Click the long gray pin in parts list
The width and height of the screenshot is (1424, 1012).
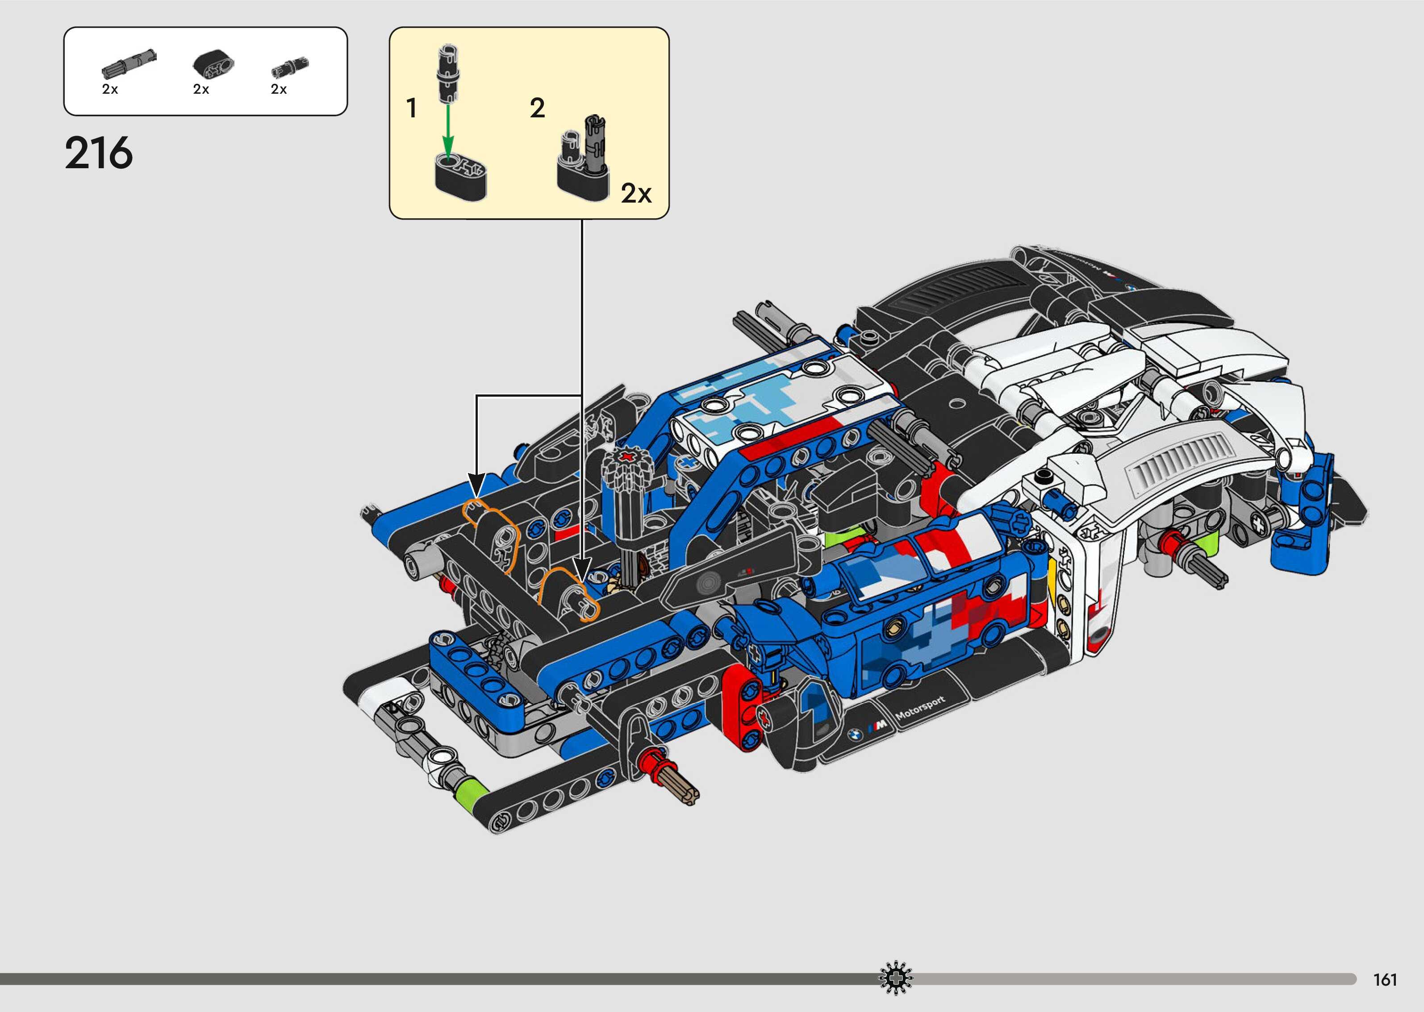point(129,63)
